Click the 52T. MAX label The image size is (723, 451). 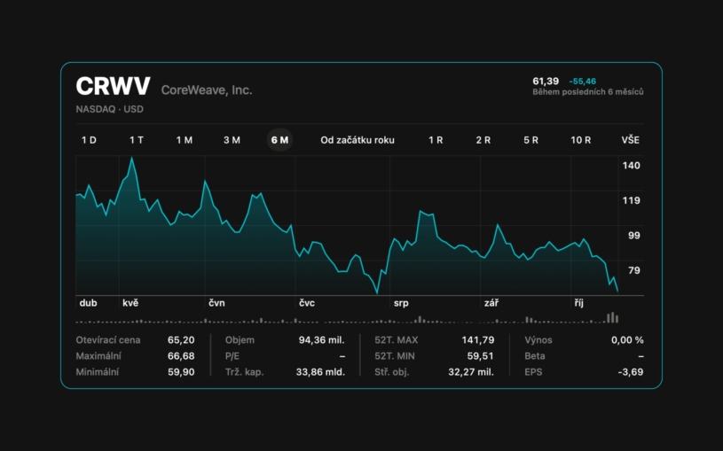click(x=396, y=340)
